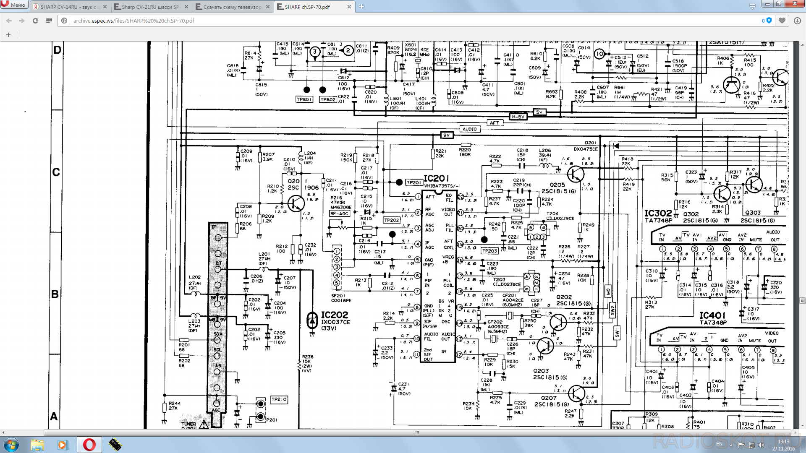
Task: Click the EN language indicator
Action: point(720,444)
